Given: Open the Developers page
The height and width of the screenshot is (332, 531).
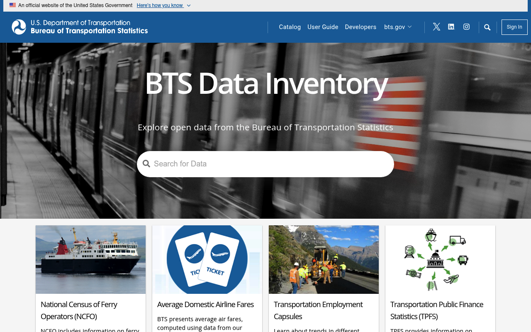Looking at the screenshot, I should pos(360,27).
